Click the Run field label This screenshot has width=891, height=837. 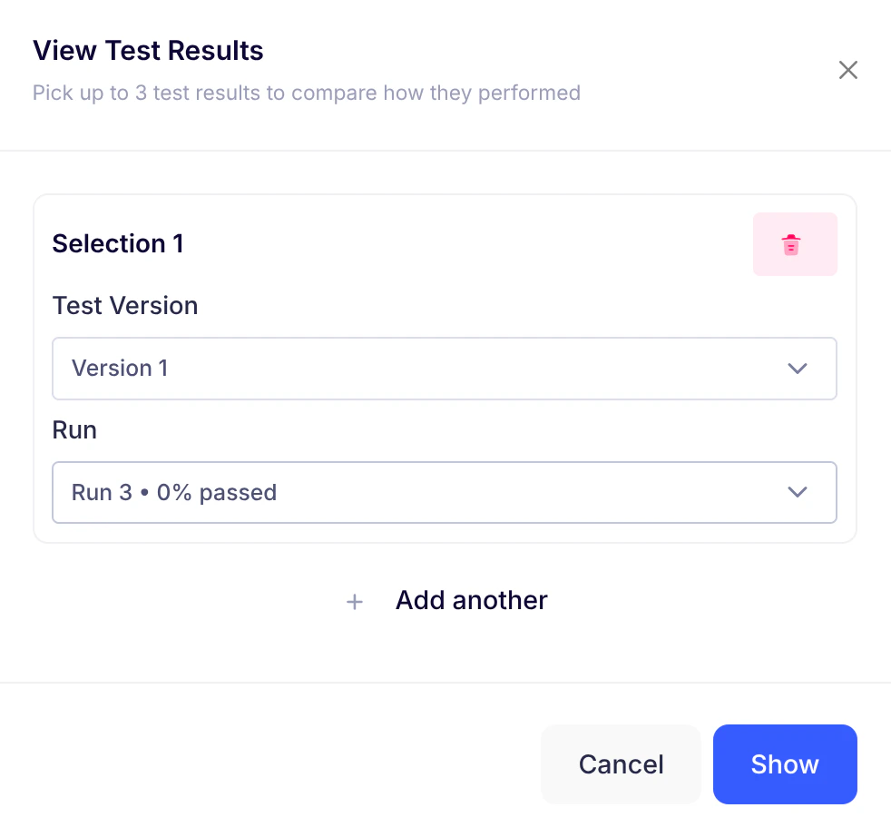coord(74,429)
